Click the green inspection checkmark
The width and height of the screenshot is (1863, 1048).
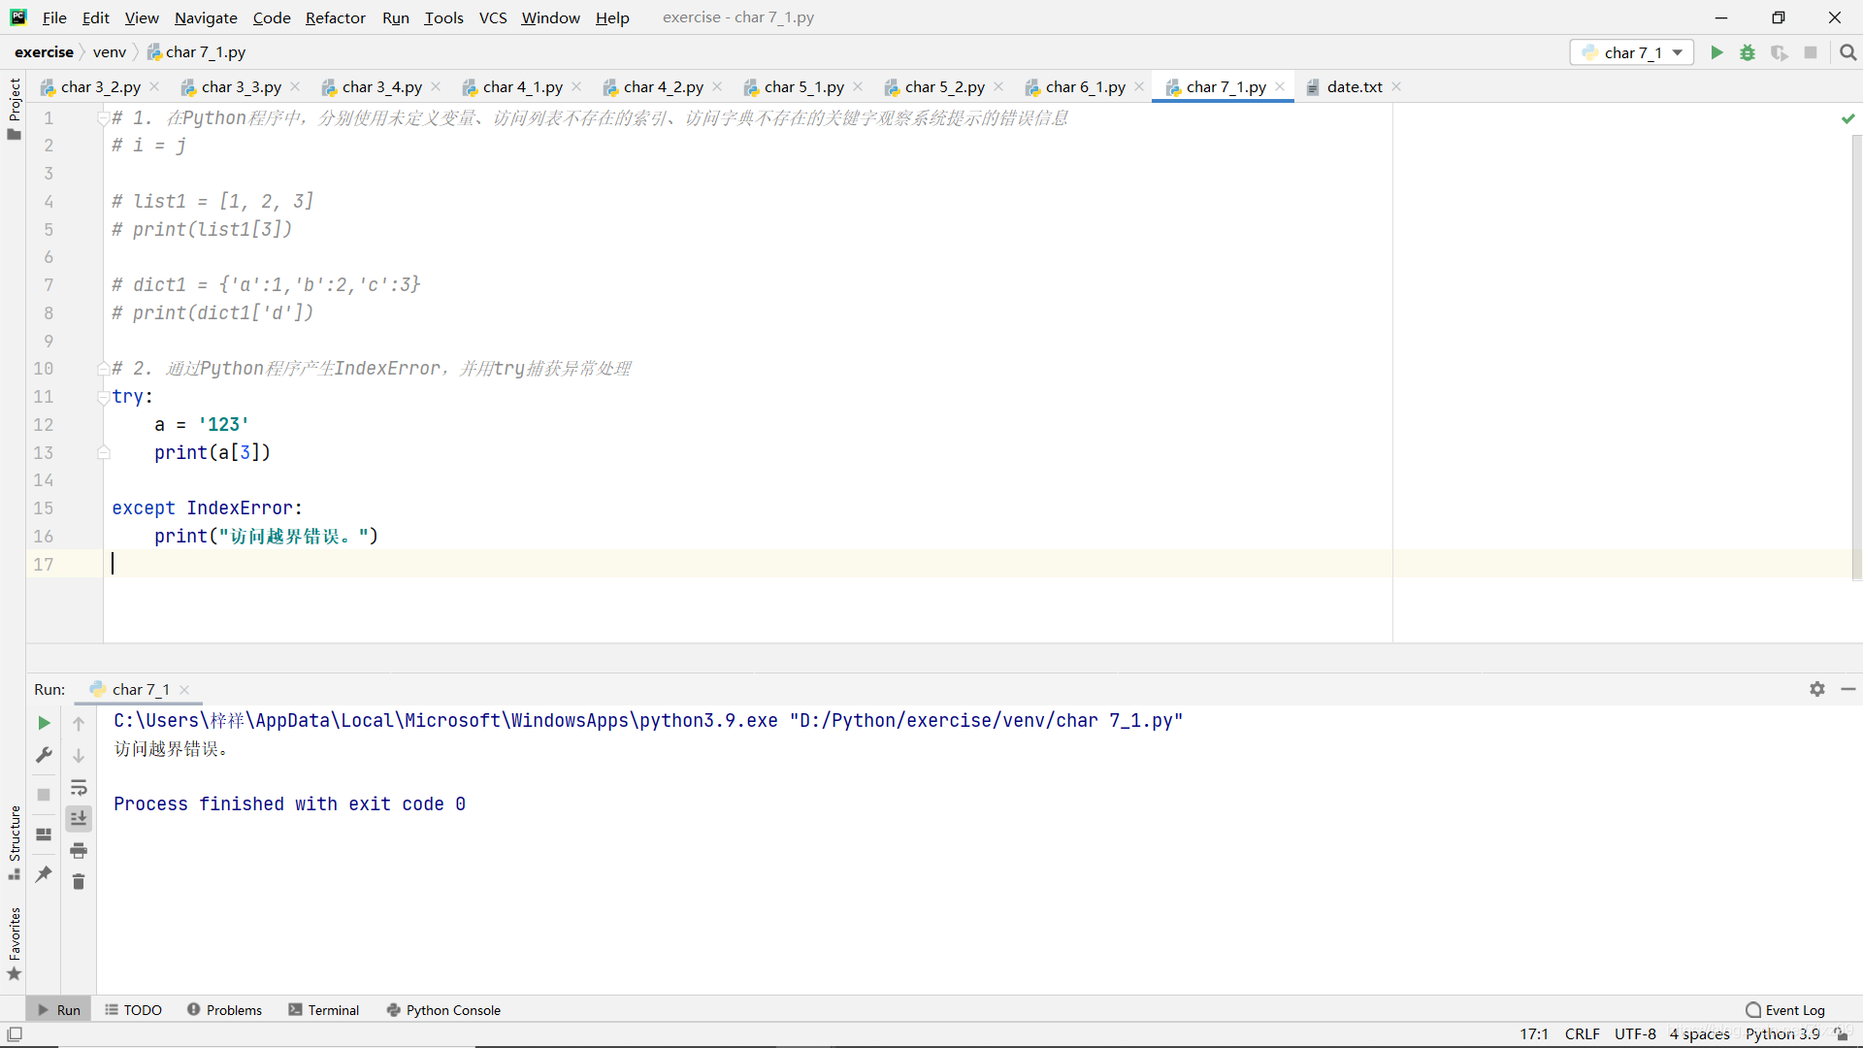coord(1847,118)
